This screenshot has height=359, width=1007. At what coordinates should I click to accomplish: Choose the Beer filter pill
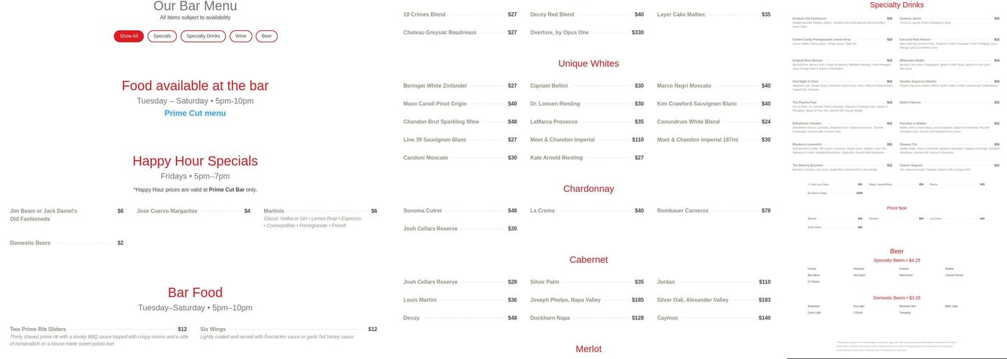(x=266, y=36)
